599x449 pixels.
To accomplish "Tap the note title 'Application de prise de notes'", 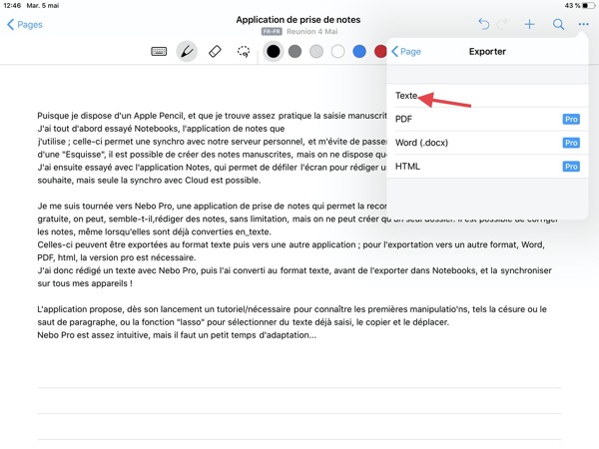I will click(299, 19).
